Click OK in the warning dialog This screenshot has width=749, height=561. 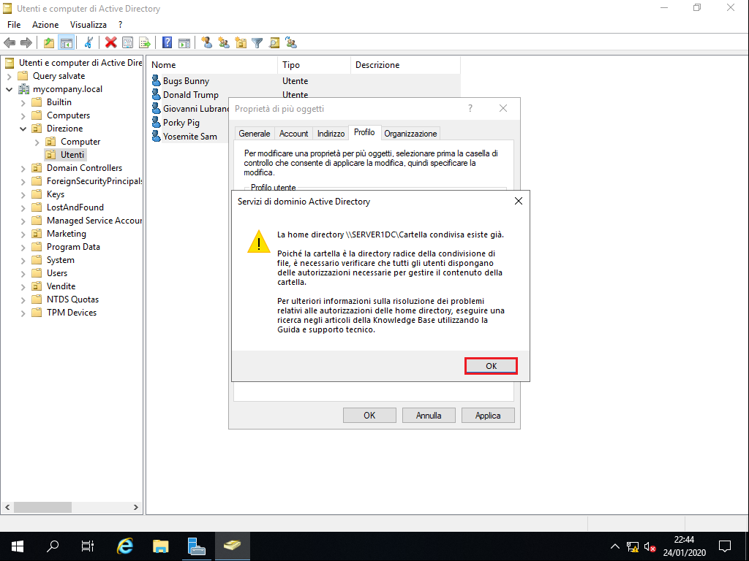point(491,366)
